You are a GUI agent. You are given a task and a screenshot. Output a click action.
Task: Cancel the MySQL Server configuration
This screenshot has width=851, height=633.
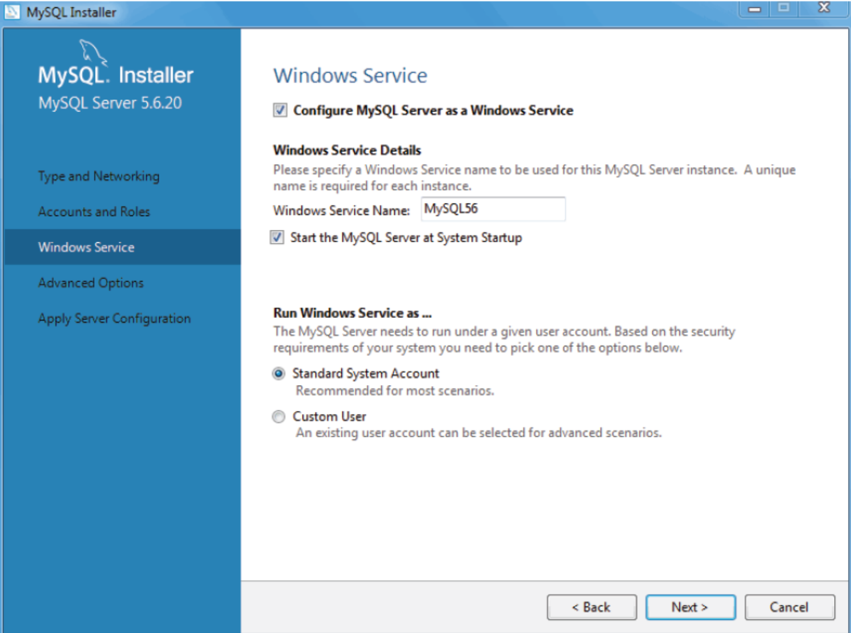(x=789, y=606)
